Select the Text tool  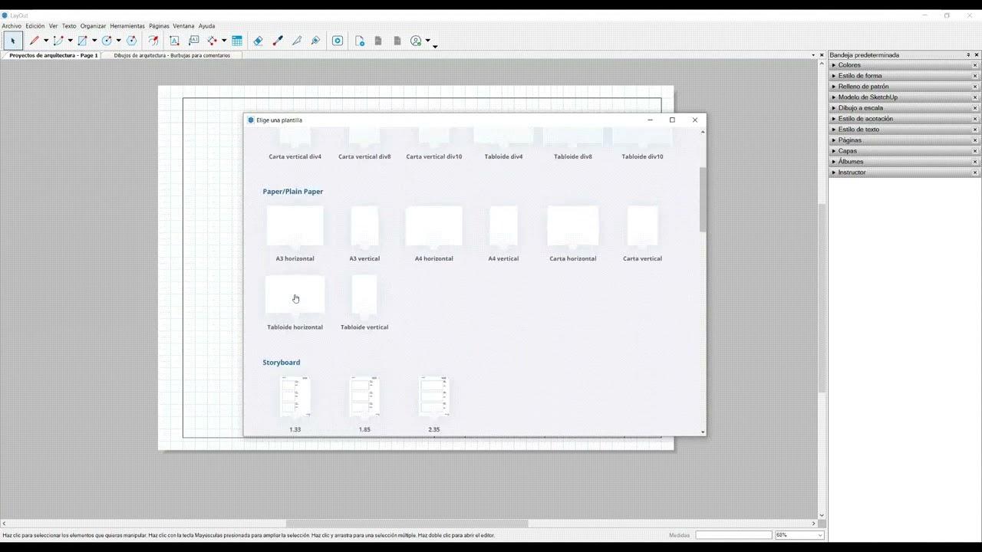click(x=174, y=41)
